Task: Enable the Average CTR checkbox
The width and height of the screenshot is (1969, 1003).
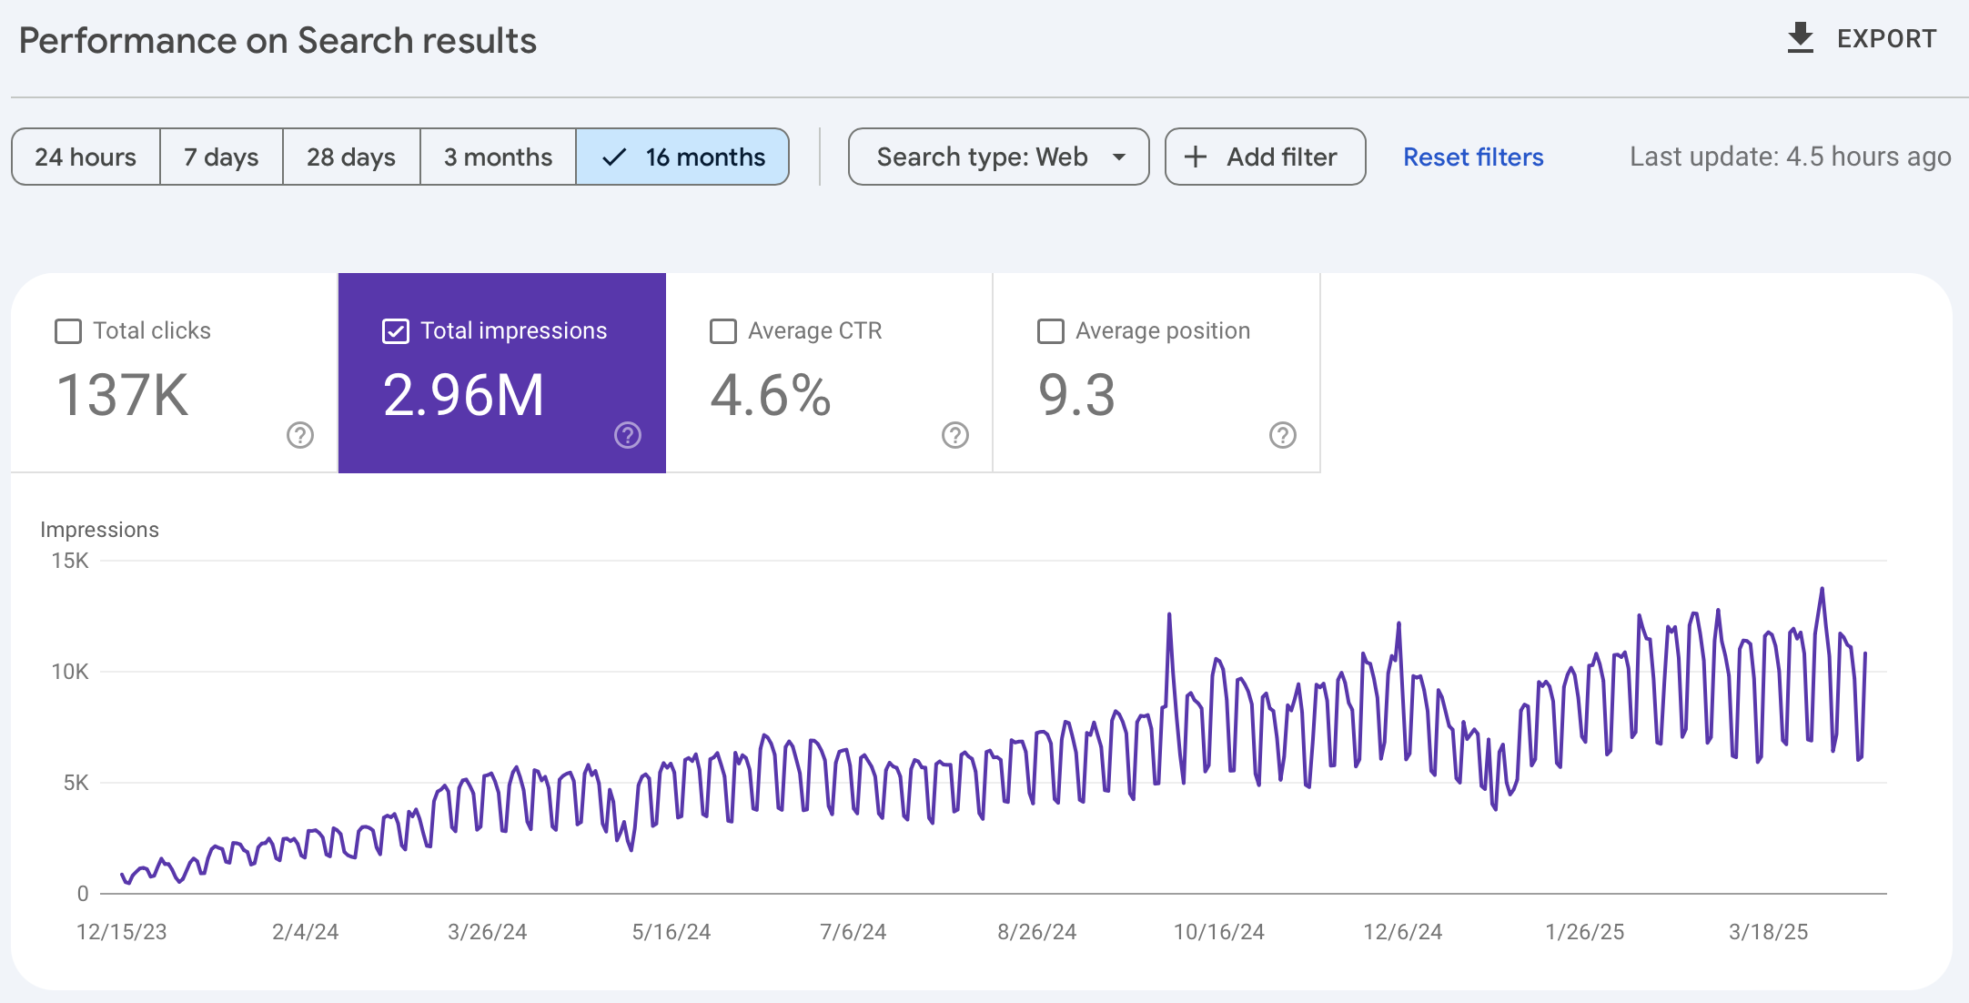Action: click(723, 330)
